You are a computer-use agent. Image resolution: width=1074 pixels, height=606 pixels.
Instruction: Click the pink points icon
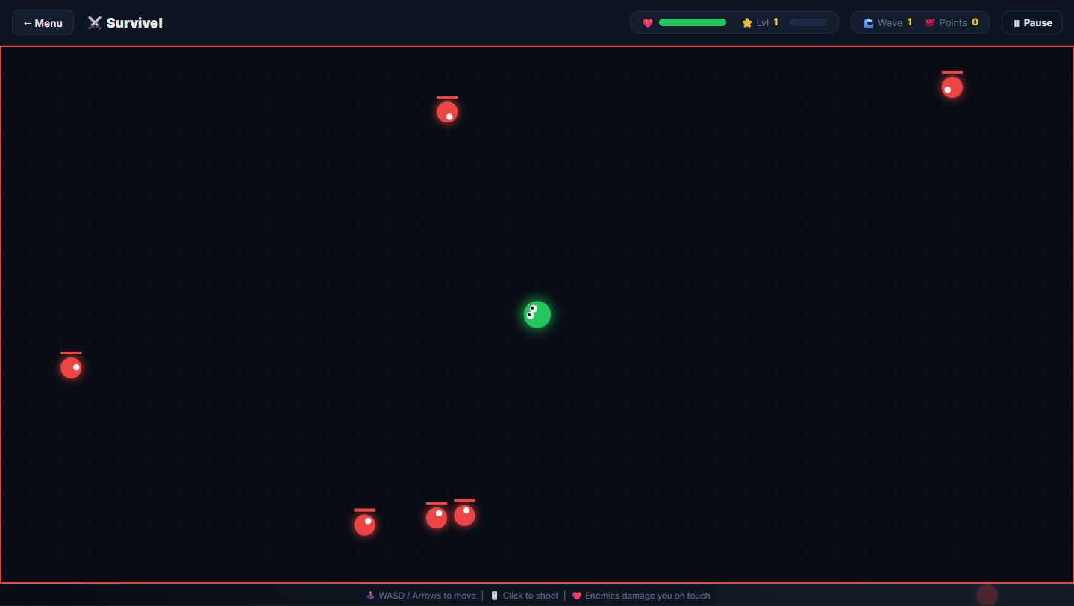click(930, 22)
